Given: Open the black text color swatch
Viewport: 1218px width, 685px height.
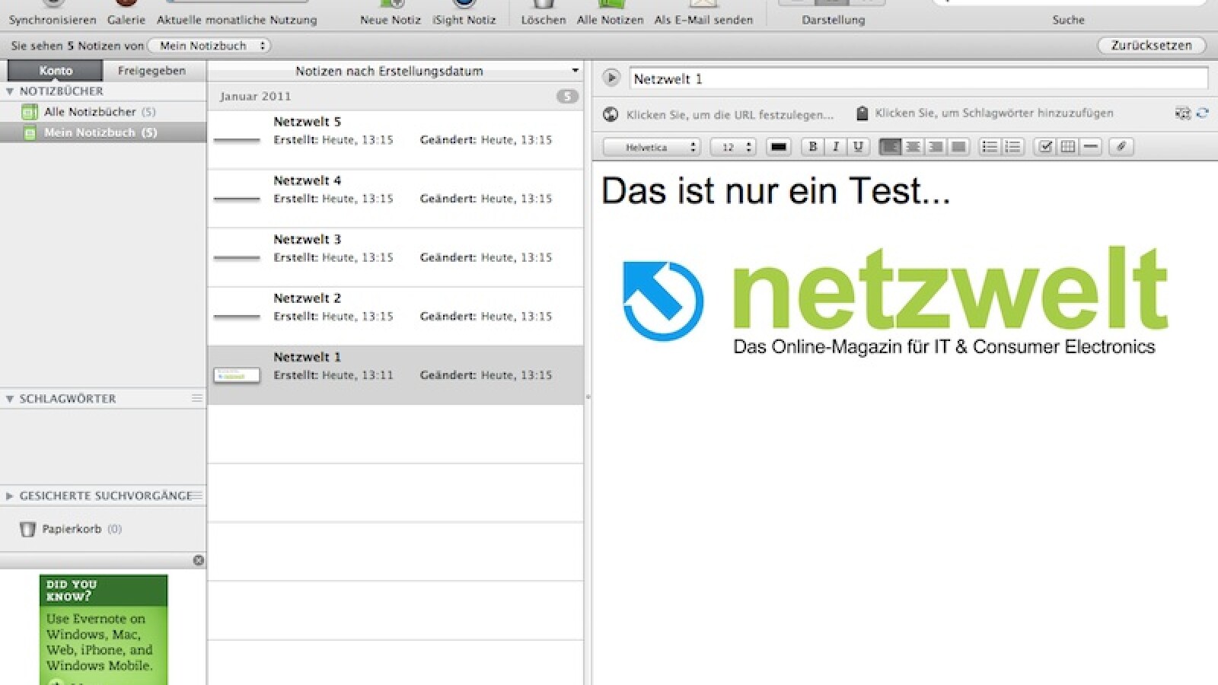Looking at the screenshot, I should pyautogui.click(x=778, y=147).
